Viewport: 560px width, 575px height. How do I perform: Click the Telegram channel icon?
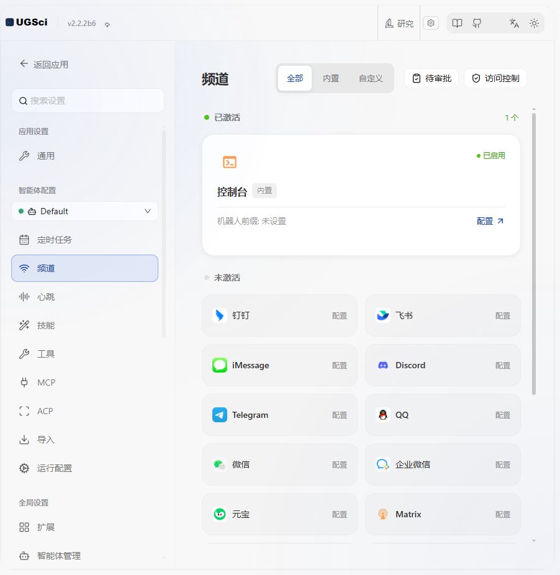219,415
